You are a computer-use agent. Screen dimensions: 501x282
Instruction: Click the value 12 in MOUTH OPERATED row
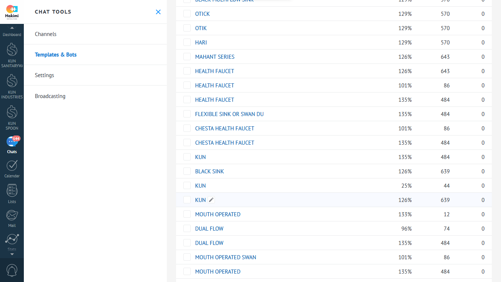pyautogui.click(x=446, y=214)
